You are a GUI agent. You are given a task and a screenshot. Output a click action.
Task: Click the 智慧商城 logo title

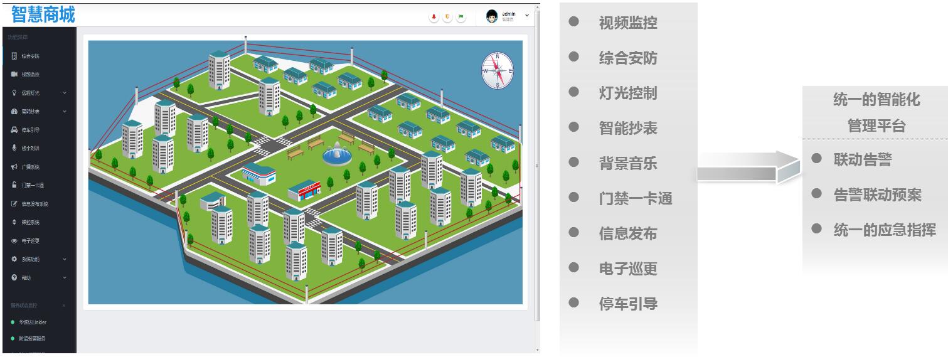point(43,14)
